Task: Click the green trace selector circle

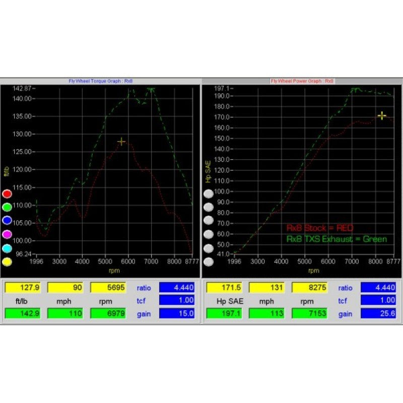Action: click(7, 207)
